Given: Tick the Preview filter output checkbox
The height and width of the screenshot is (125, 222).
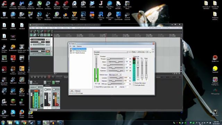Looking at the screenshot, I should tap(134, 83).
